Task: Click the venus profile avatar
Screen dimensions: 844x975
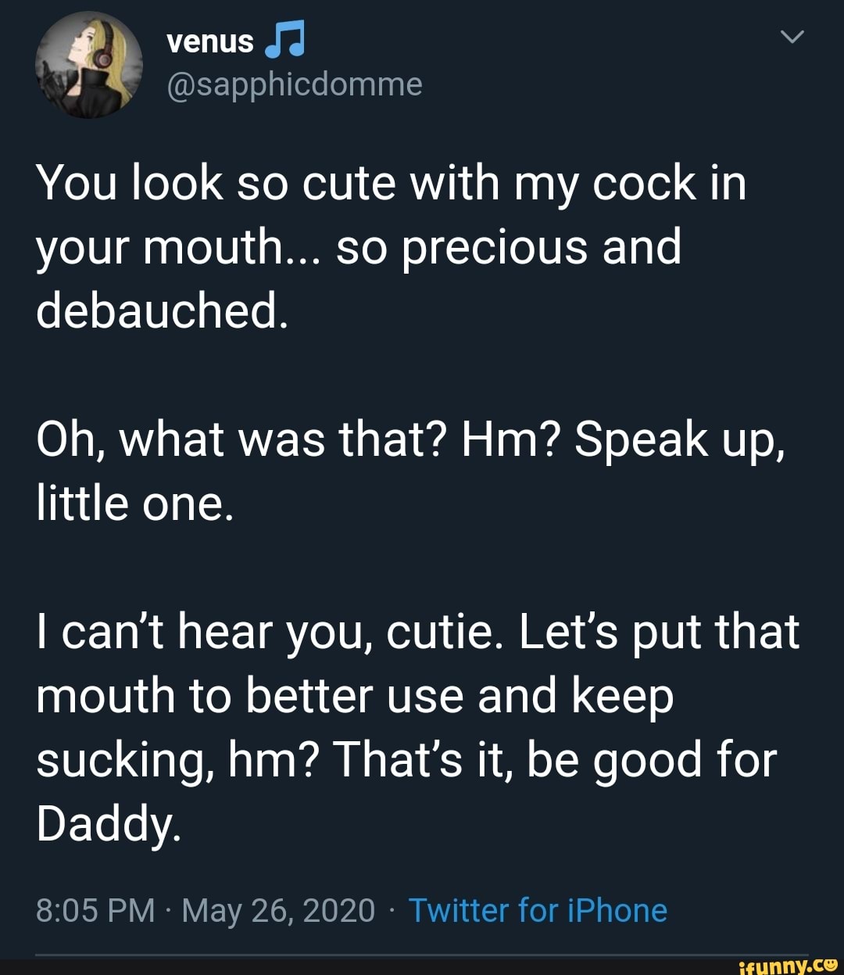Action: pos(89,65)
